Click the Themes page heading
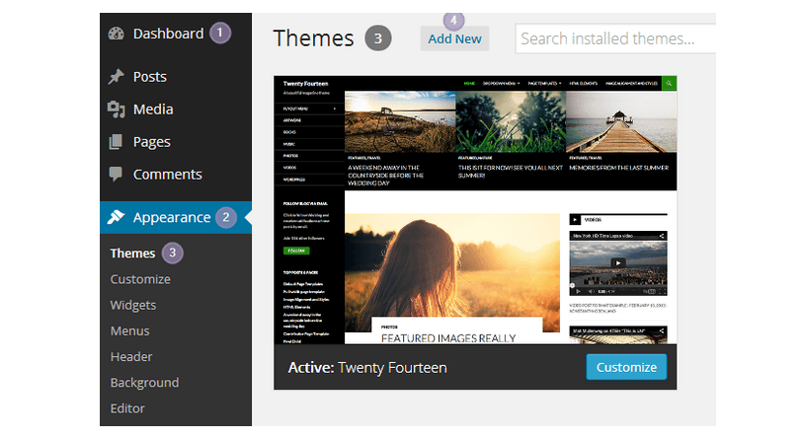803x439 pixels. [313, 38]
